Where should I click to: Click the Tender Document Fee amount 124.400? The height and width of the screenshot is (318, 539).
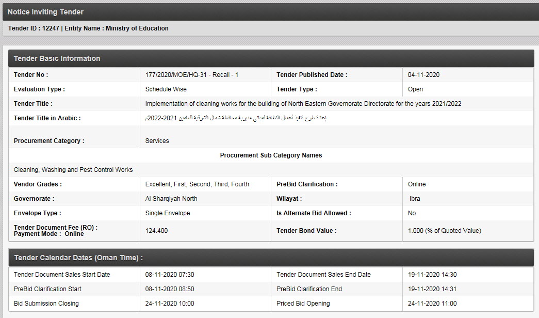[156, 231]
